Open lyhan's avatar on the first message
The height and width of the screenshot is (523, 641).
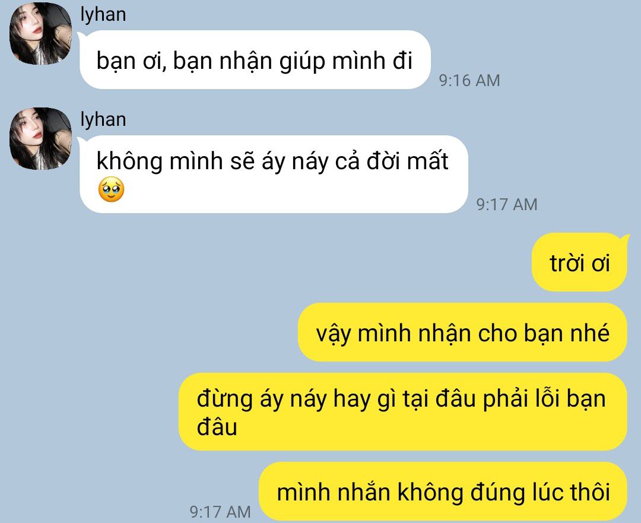pyautogui.click(x=40, y=33)
